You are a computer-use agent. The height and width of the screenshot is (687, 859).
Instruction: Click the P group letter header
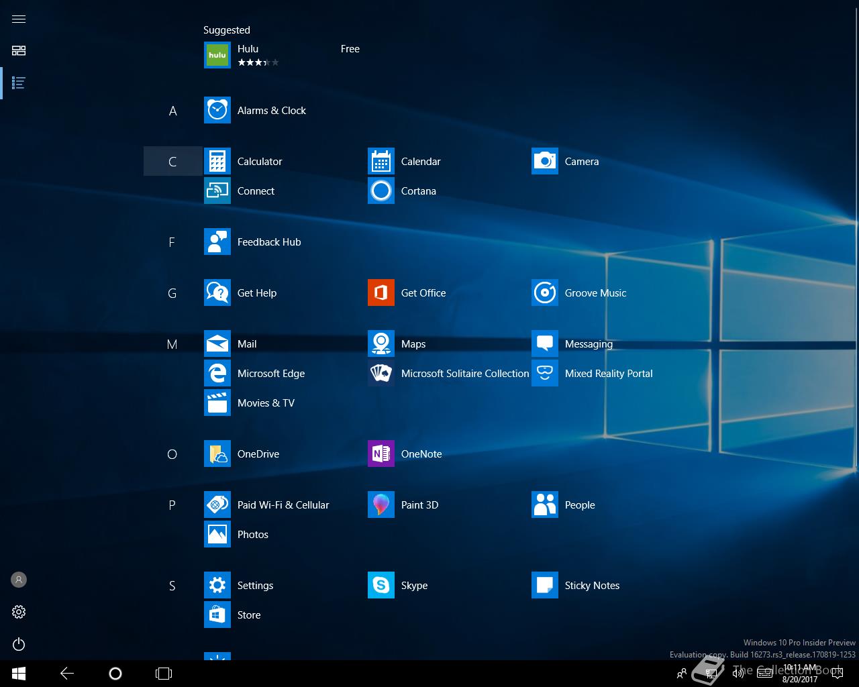click(x=172, y=505)
